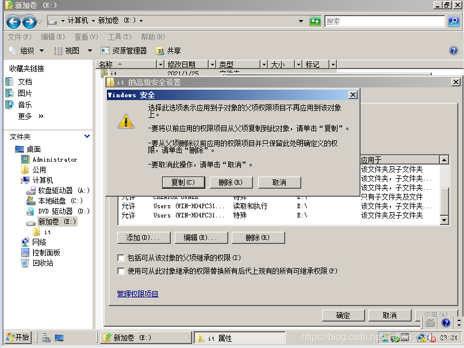Open the address bar history dropdown
Image resolution: width=464 pixels, height=348 pixels.
pos(301,21)
